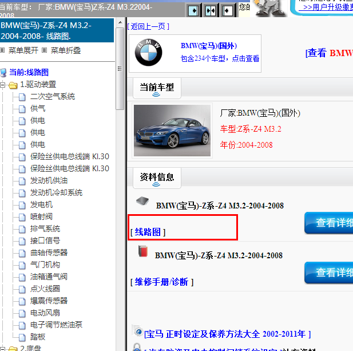Click 包含234个车型,点击查看 link
353x351 pixels.
click(220, 58)
